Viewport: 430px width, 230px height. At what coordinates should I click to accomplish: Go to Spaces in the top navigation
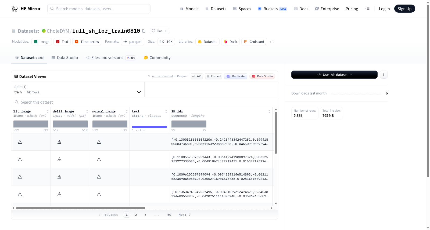[x=242, y=9]
